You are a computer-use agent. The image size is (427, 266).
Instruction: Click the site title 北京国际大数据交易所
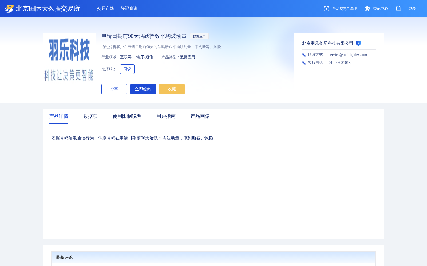(48, 9)
